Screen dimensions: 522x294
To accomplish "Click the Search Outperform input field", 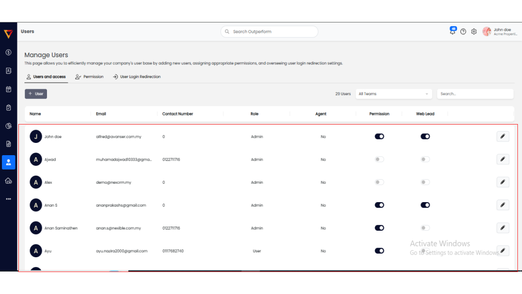I will click(269, 32).
